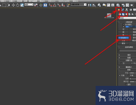Activate the Select and Scale tool

point(22,5)
